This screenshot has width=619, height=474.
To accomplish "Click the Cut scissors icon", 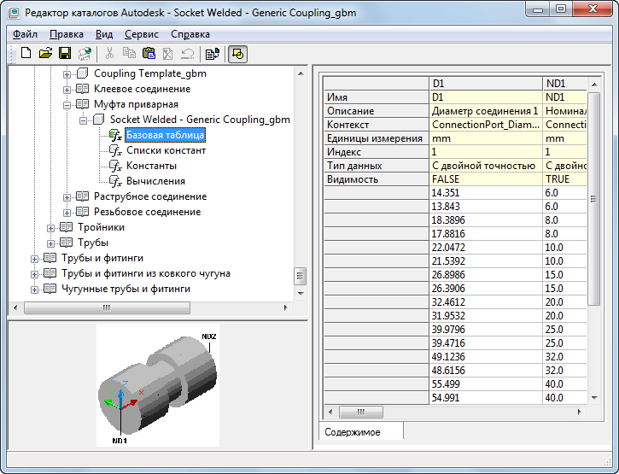I will point(109,53).
